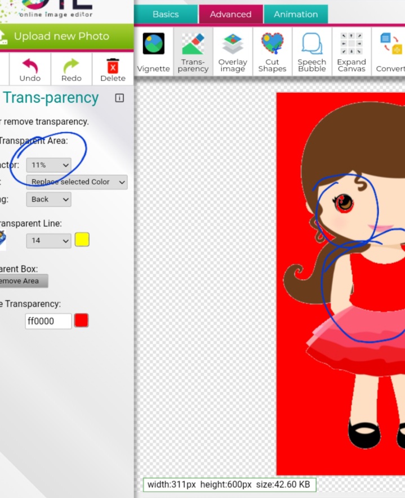Switch to the Animation tab
The height and width of the screenshot is (498, 405).
(296, 14)
